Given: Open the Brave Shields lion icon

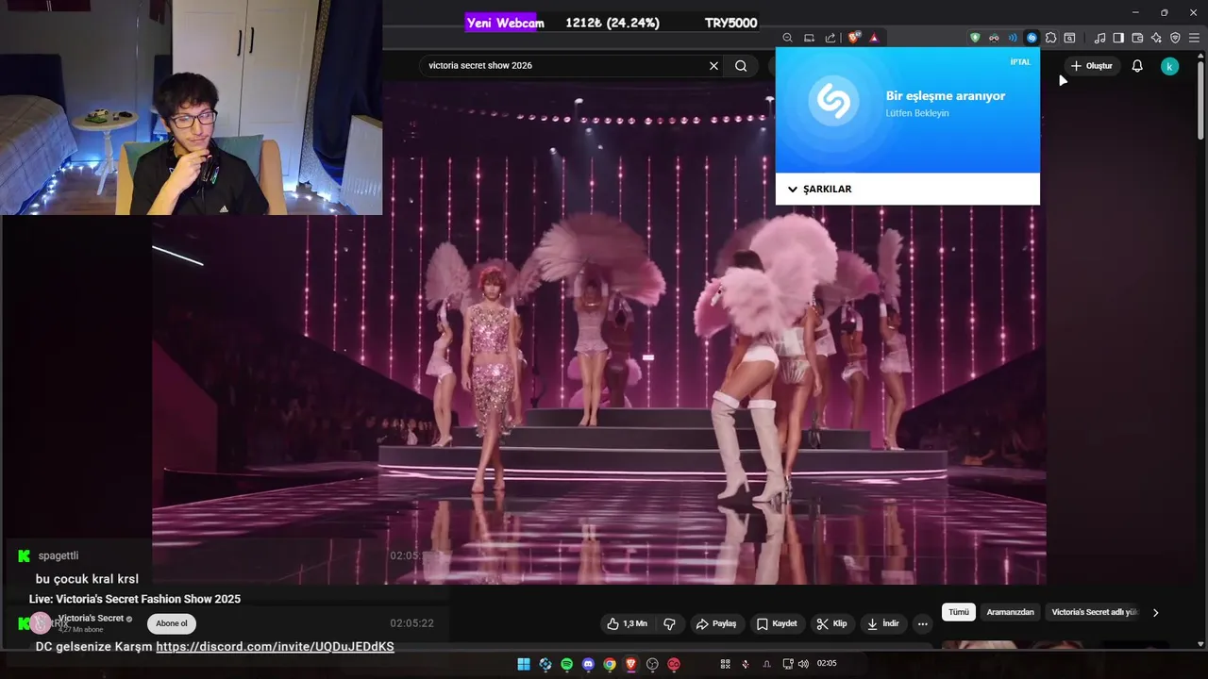Looking at the screenshot, I should click(853, 38).
